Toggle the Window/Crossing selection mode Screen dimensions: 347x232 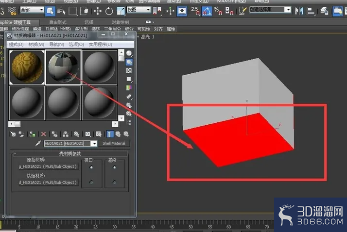[84, 11]
